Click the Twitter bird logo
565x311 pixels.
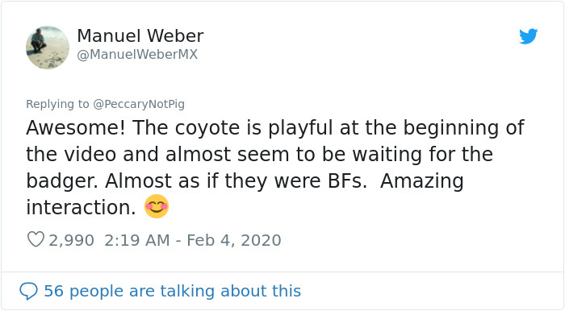tap(528, 36)
